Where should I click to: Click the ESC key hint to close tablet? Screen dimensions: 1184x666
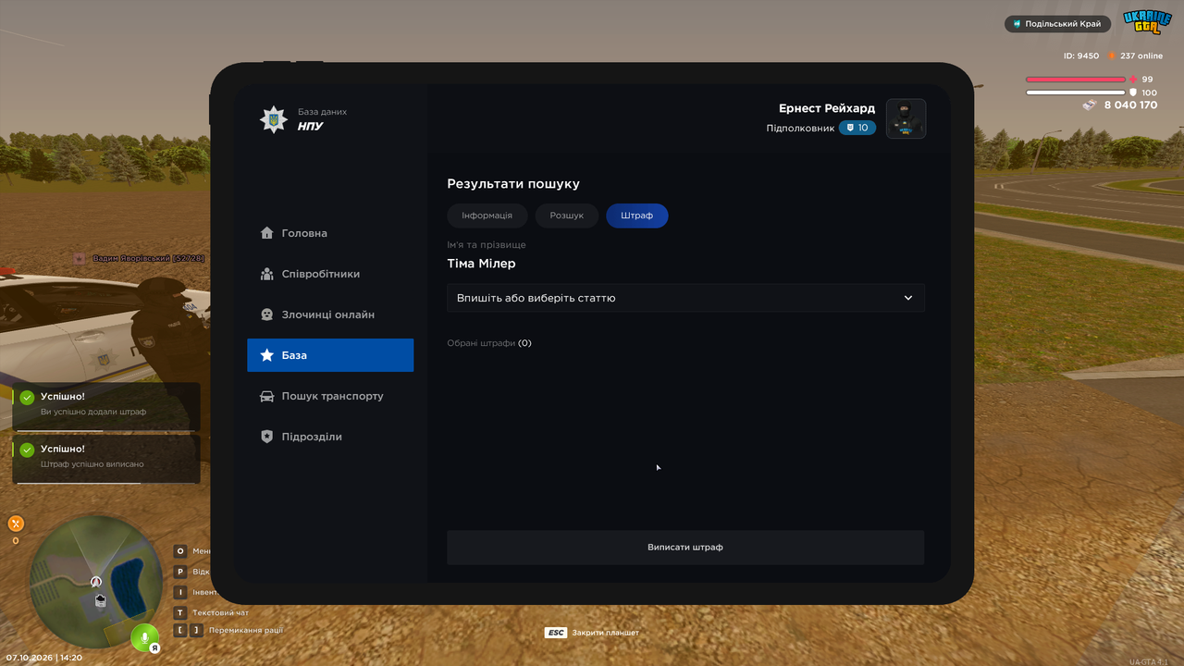tap(592, 633)
